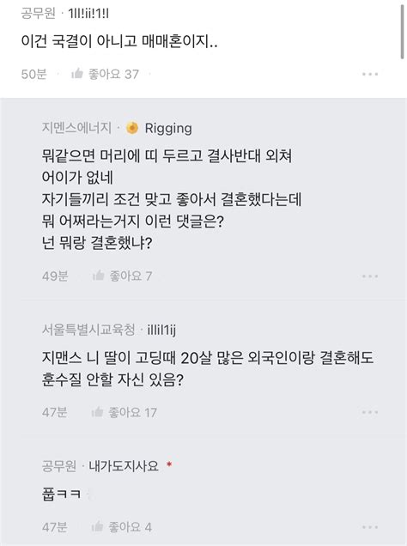The width and height of the screenshot is (407, 546).
Task: Open the Rigging user profile
Action: (x=168, y=129)
